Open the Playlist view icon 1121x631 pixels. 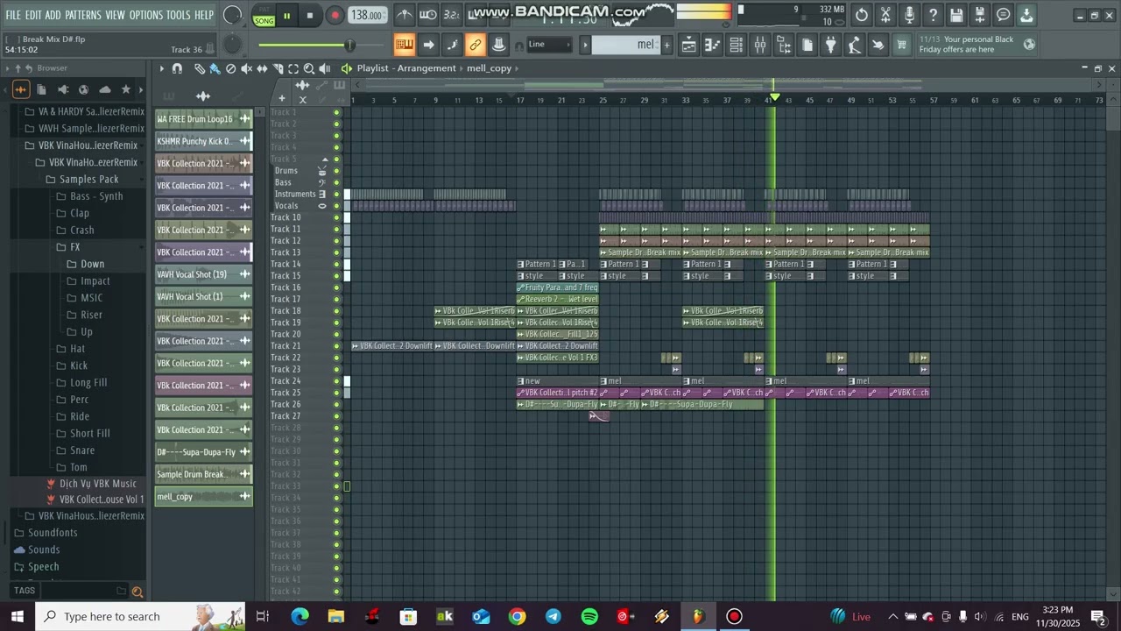tap(689, 45)
